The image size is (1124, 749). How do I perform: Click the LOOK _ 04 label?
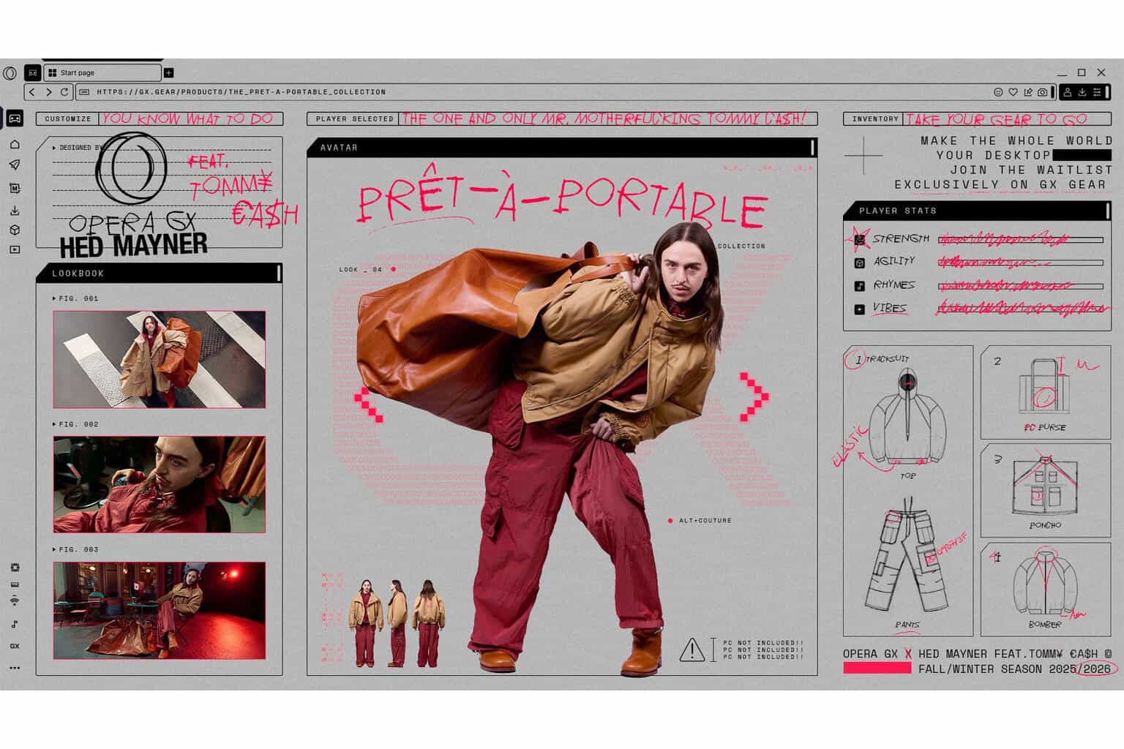point(360,269)
